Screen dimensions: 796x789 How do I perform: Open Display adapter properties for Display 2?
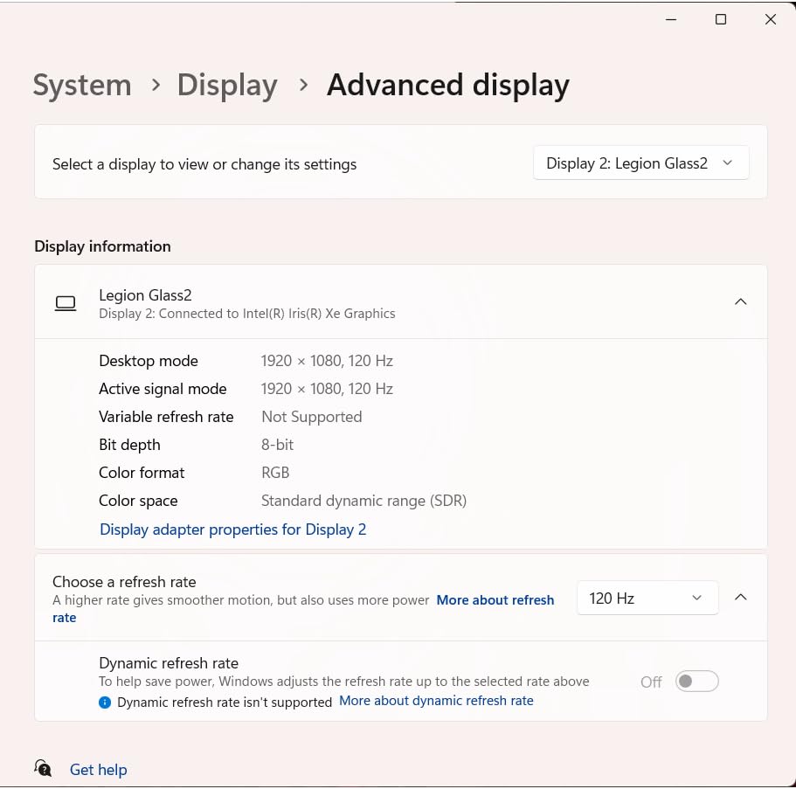[x=233, y=529]
